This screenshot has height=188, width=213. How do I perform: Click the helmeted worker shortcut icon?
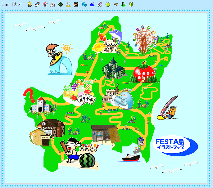click(x=29, y=4)
